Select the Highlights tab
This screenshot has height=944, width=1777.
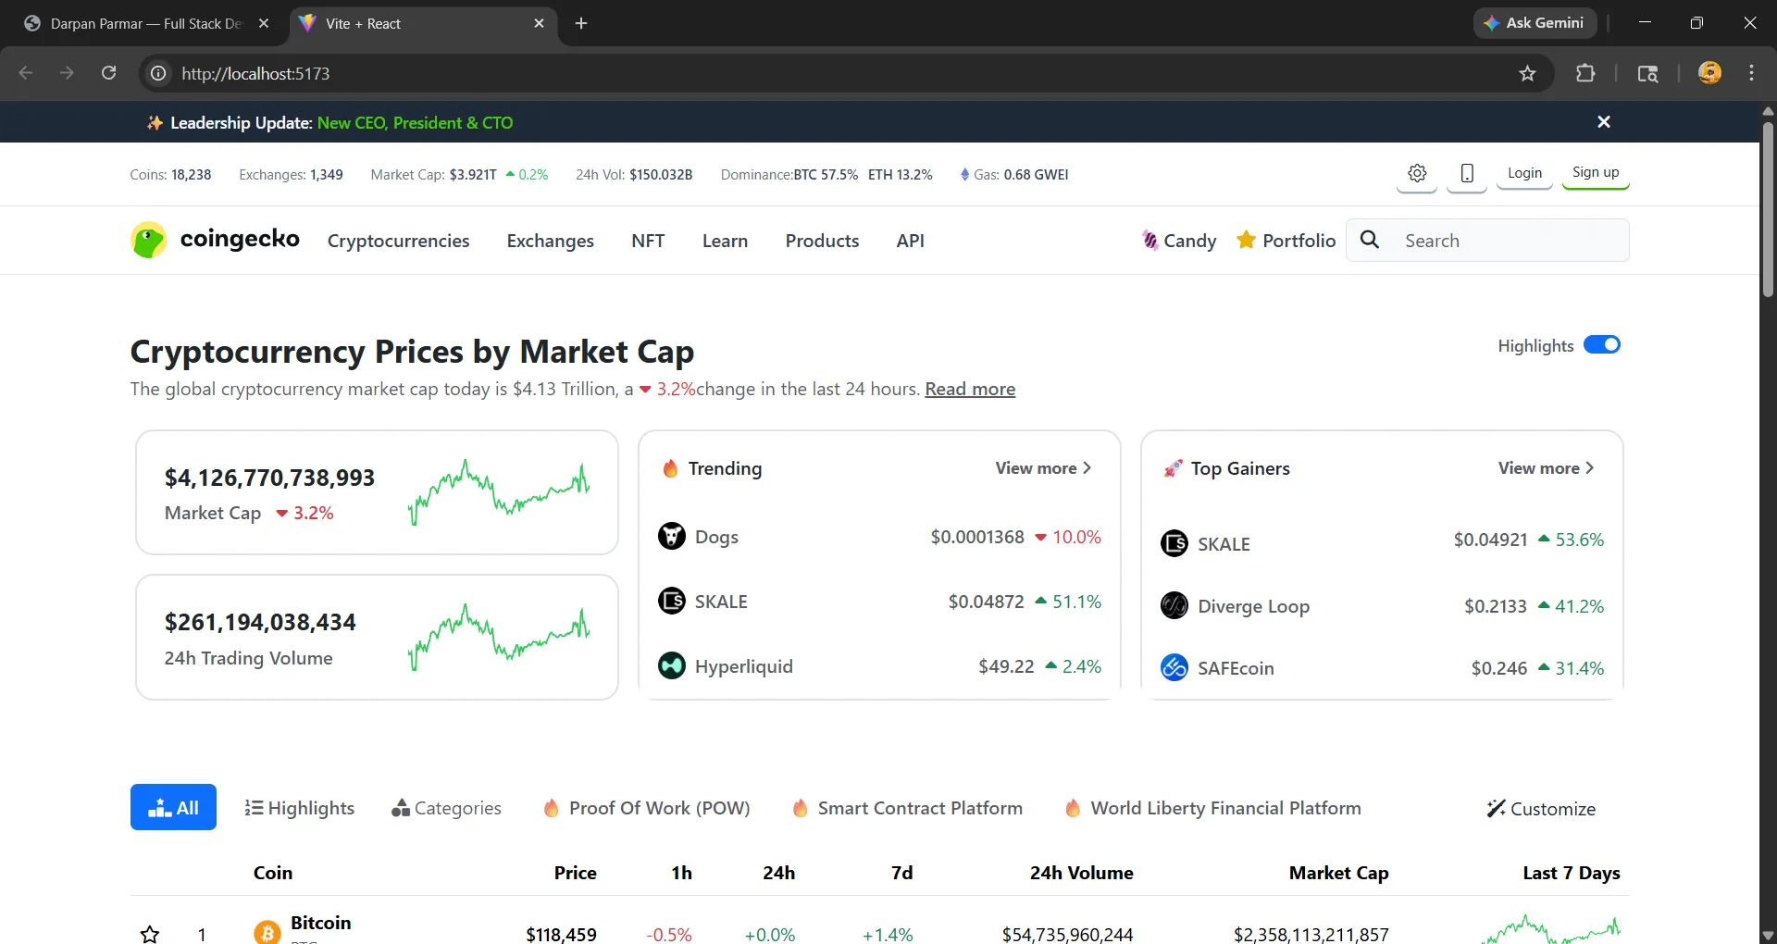[300, 808]
